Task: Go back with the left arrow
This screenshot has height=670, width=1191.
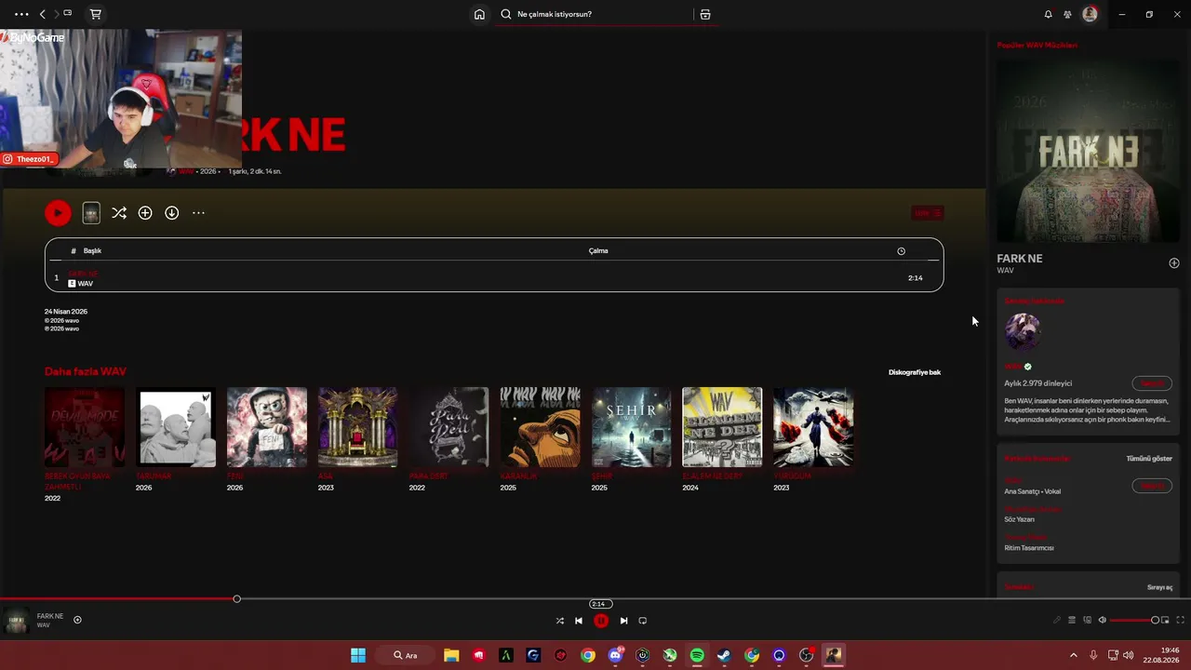Action: 42,14
